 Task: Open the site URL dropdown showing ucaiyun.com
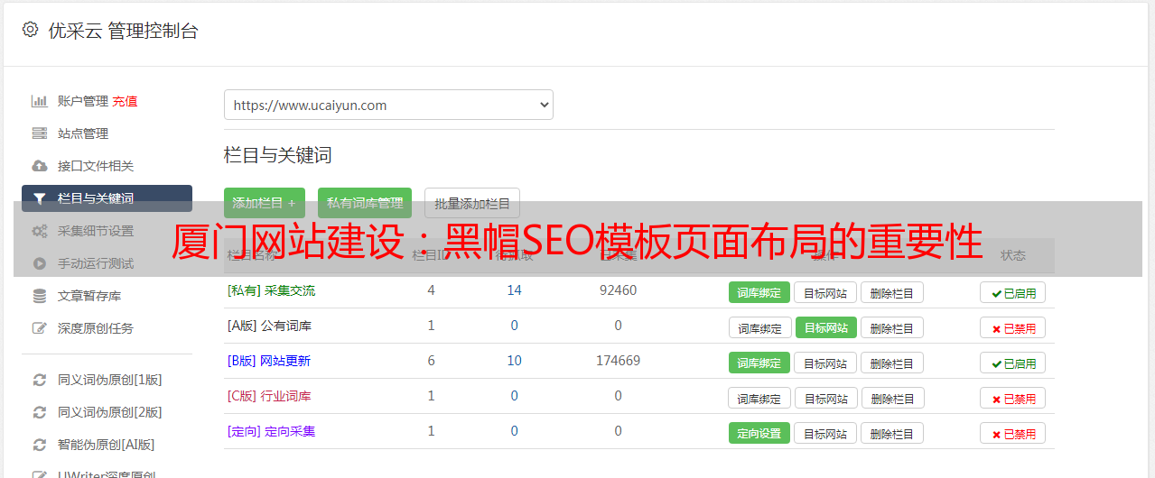(x=388, y=105)
